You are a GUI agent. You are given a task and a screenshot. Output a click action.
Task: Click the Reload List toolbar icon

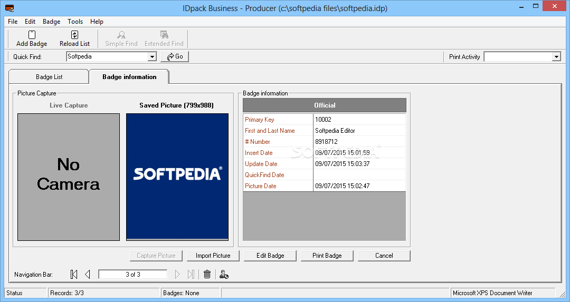click(74, 35)
